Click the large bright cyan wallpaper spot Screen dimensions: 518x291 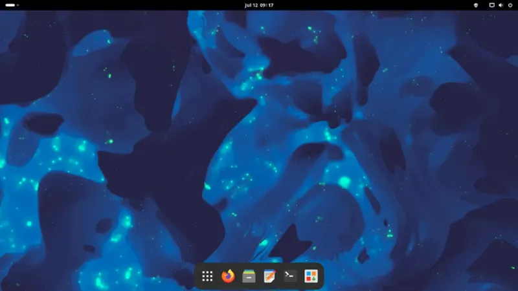click(344, 182)
